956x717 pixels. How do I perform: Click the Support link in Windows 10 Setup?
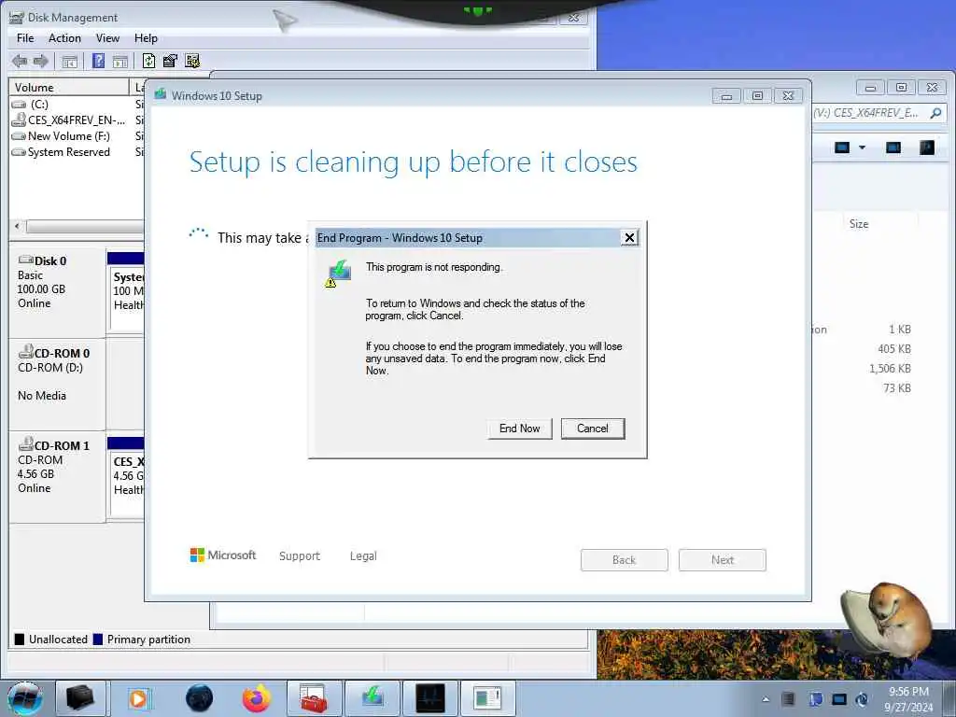coord(300,556)
